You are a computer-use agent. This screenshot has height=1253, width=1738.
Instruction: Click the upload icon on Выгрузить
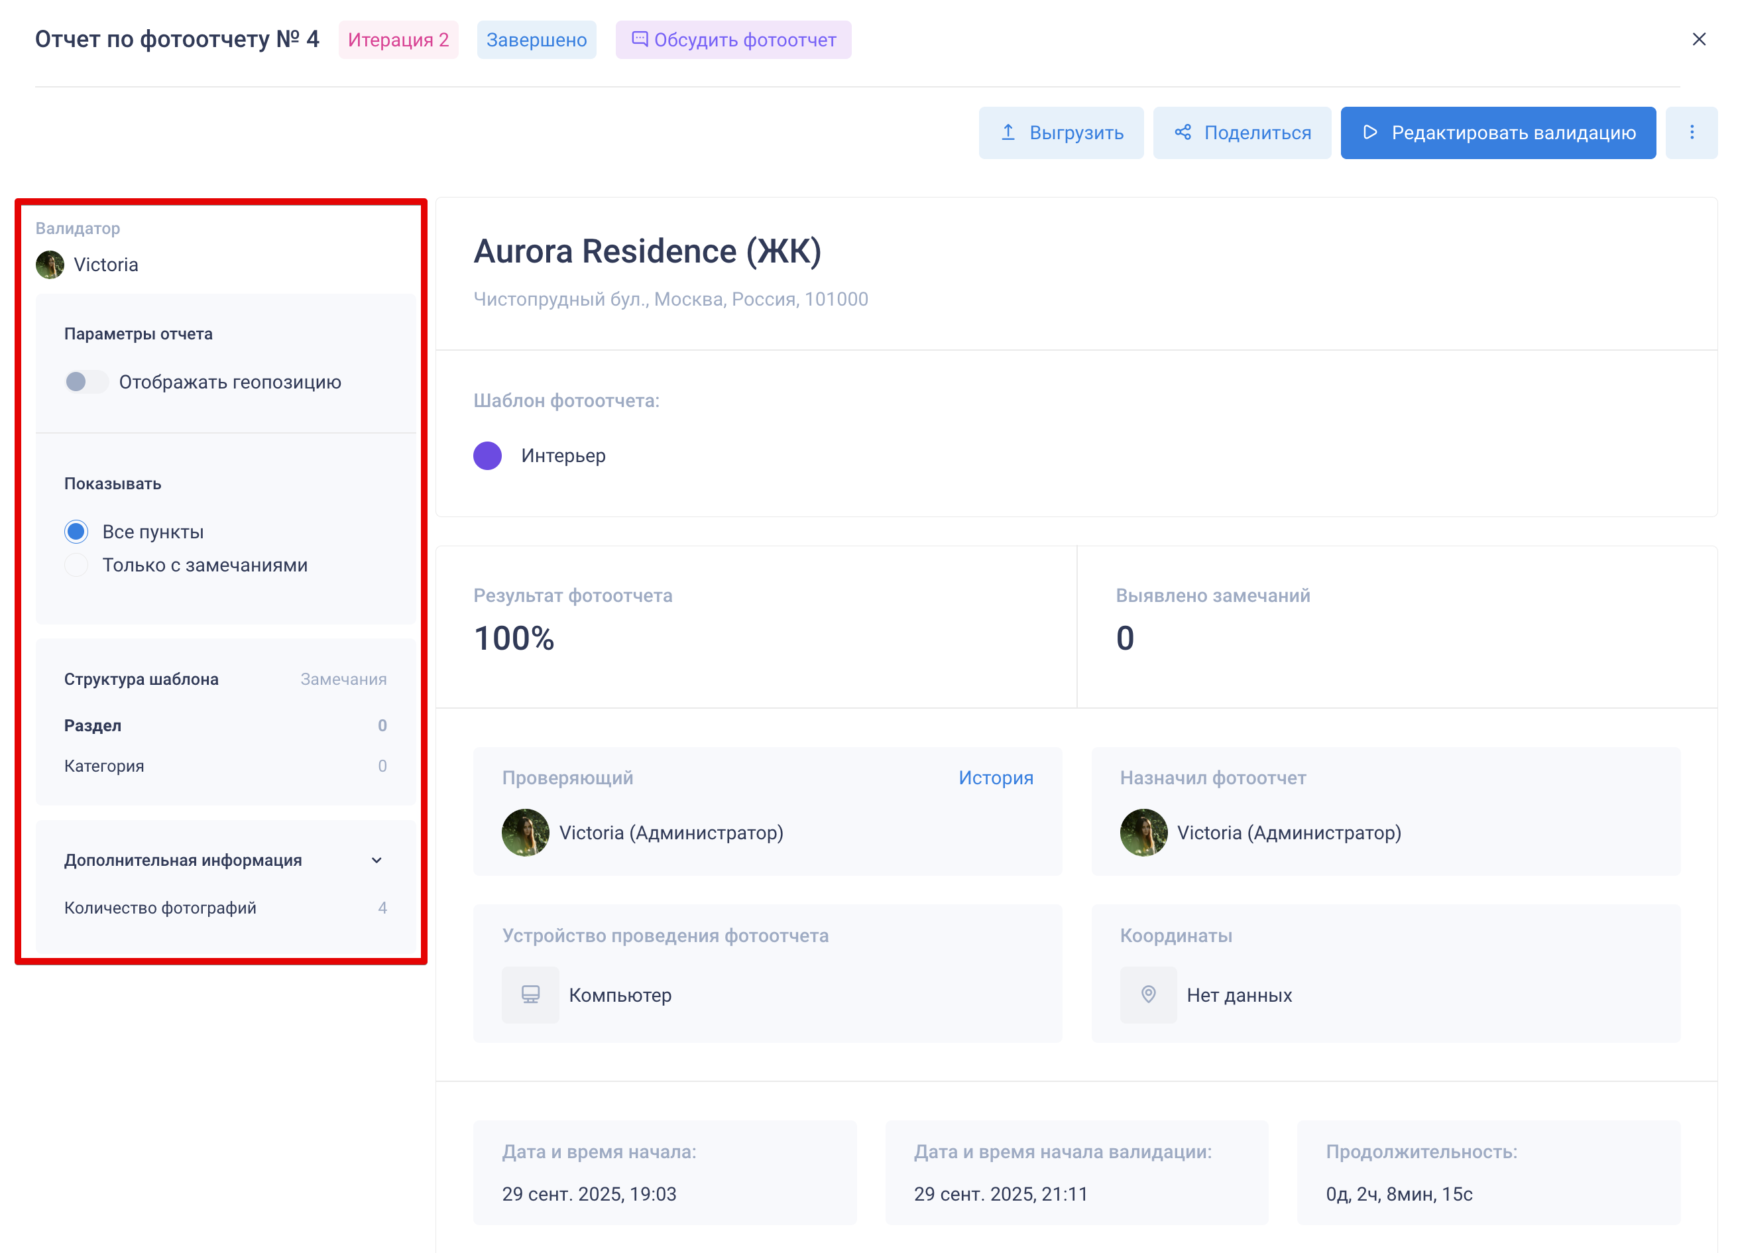click(1008, 133)
